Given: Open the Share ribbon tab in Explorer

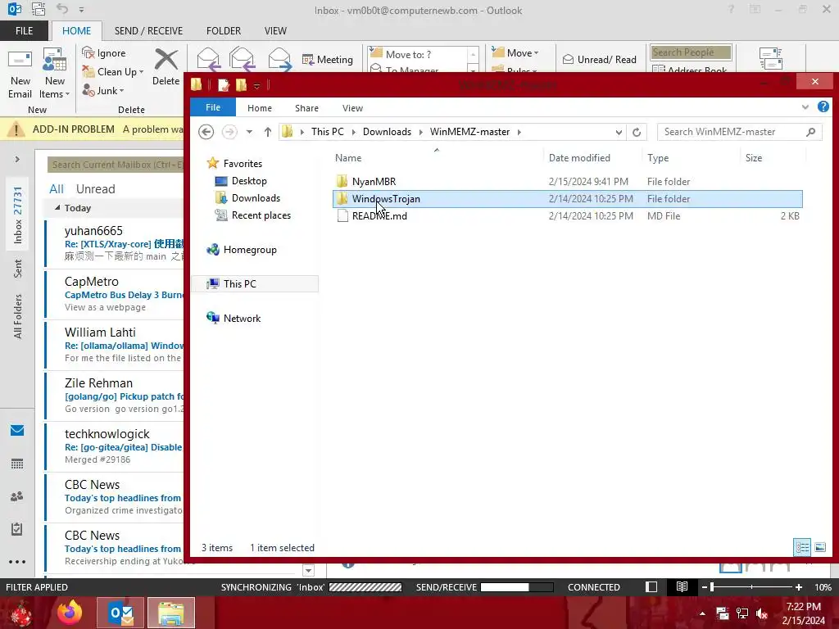Looking at the screenshot, I should [x=306, y=108].
